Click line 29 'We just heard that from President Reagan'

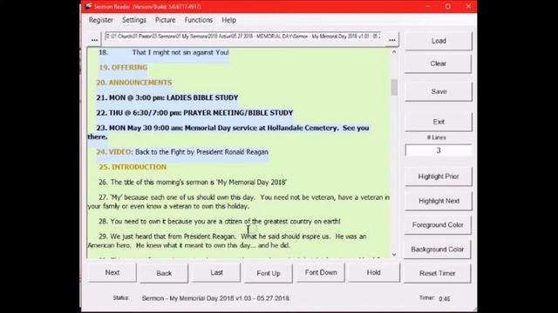(227, 241)
